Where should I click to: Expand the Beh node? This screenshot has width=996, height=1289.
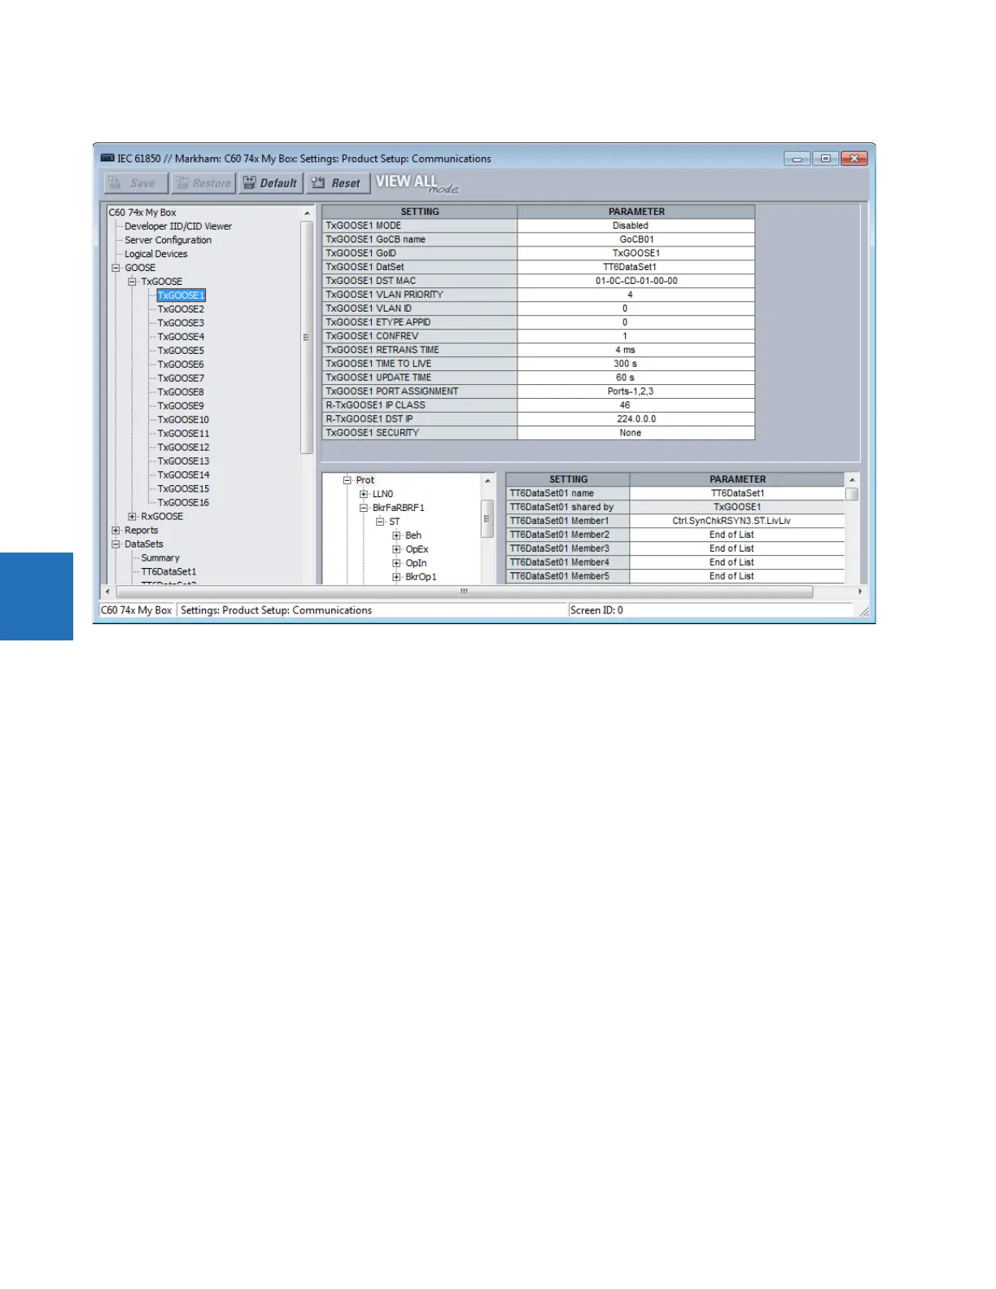pos(396,535)
